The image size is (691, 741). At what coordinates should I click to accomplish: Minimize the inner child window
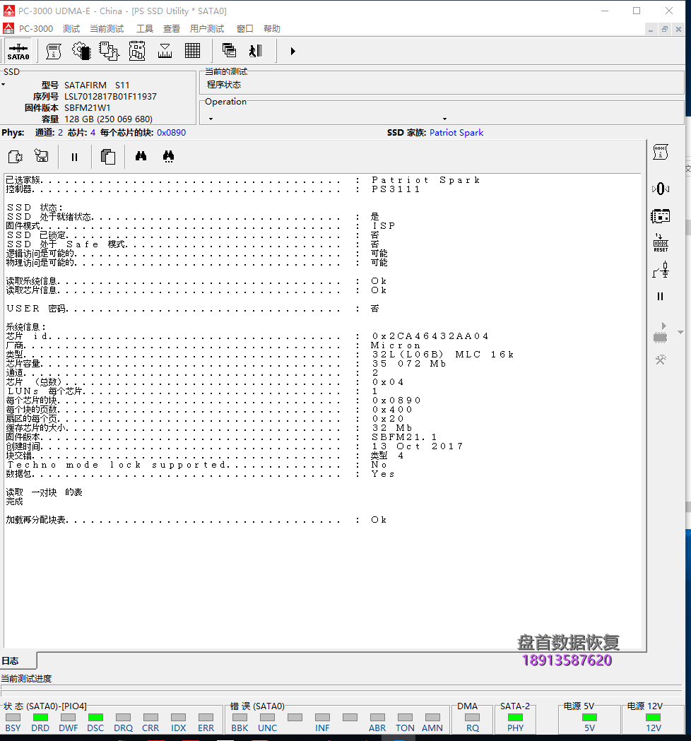click(x=651, y=29)
